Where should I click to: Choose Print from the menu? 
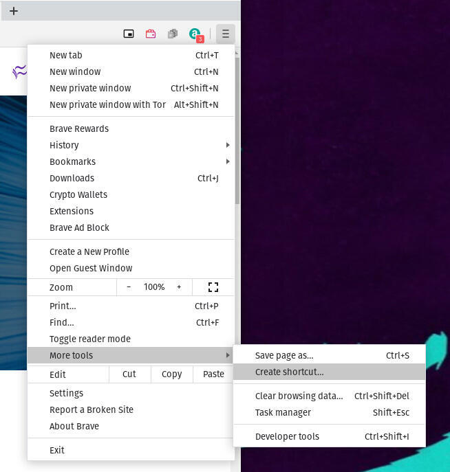(131, 306)
